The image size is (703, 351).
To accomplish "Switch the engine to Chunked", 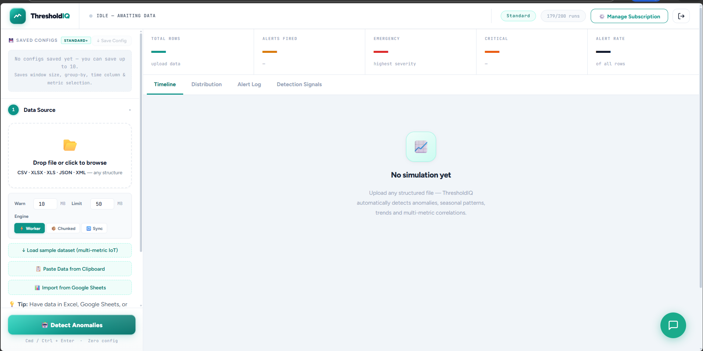I will point(63,228).
